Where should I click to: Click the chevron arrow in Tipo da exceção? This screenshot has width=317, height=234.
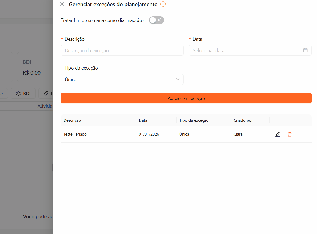click(178, 79)
